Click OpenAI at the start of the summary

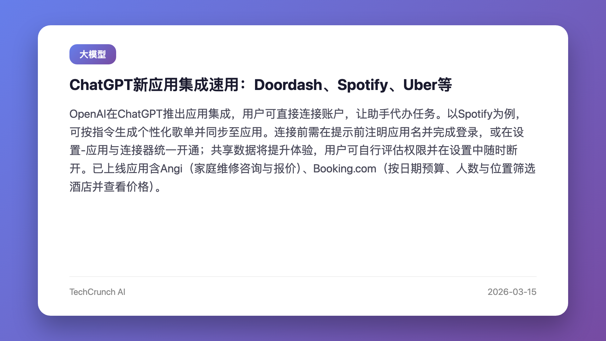point(87,114)
